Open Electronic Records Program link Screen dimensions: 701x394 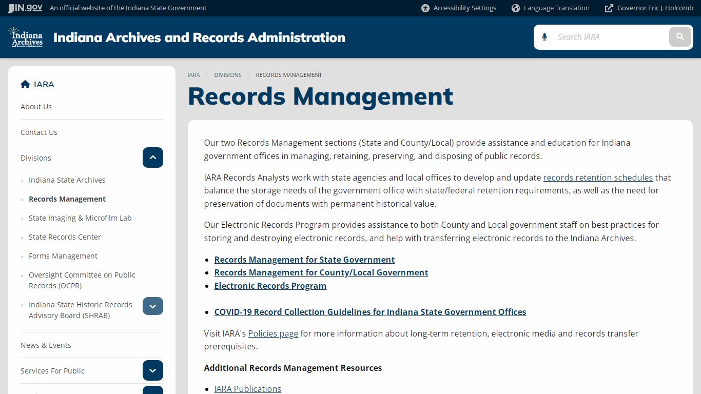click(270, 286)
